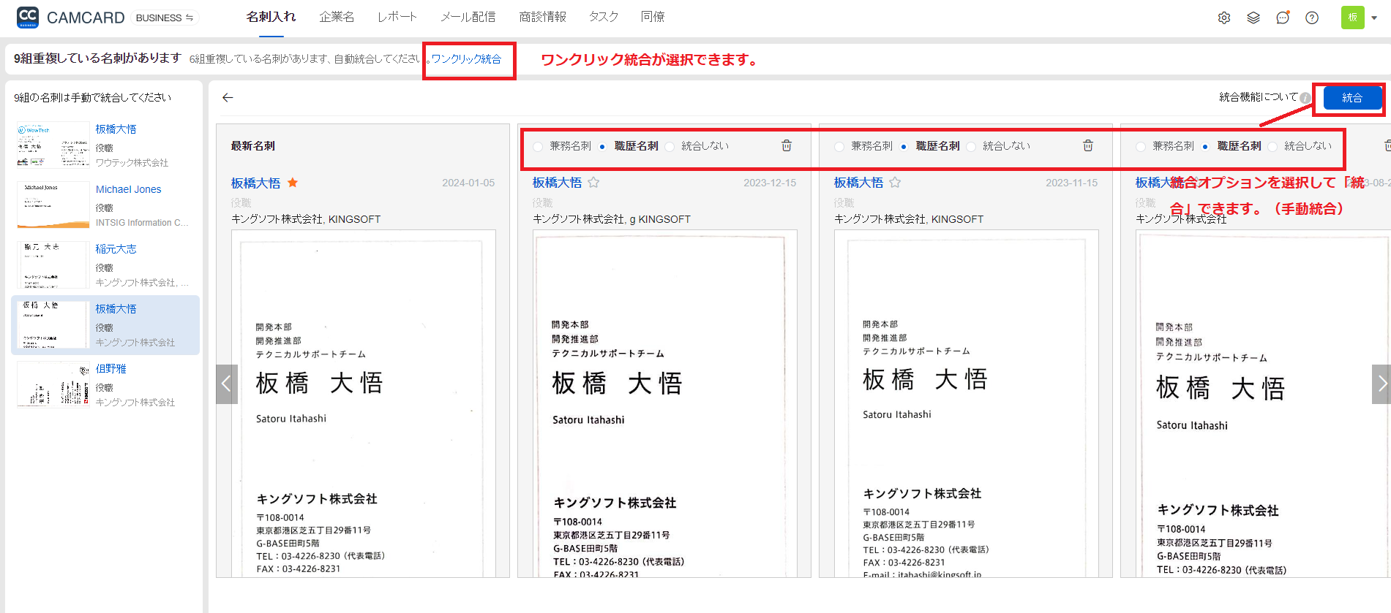Open 板橋大悟 name on 2023-11-15 card

coord(858,183)
